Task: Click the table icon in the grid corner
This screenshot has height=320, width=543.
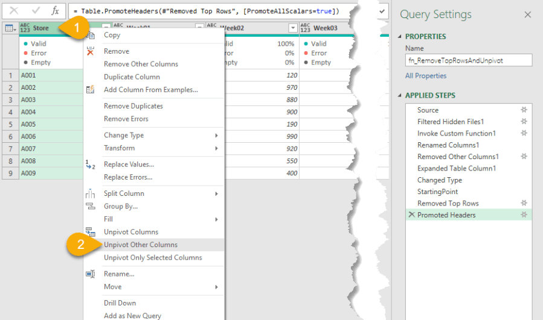Action: pyautogui.click(x=10, y=28)
